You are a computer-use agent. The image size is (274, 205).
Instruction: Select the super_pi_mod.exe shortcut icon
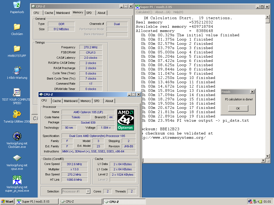(17, 180)
